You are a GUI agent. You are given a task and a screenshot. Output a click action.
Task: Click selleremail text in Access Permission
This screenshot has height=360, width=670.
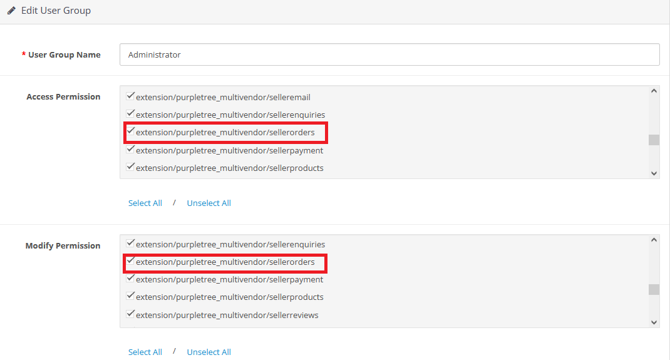pyautogui.click(x=223, y=98)
